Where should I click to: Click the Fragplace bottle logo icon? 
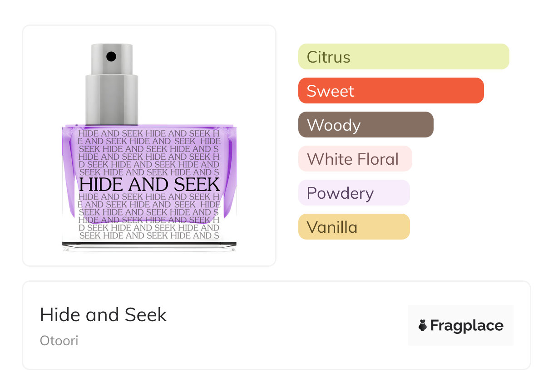(x=423, y=325)
